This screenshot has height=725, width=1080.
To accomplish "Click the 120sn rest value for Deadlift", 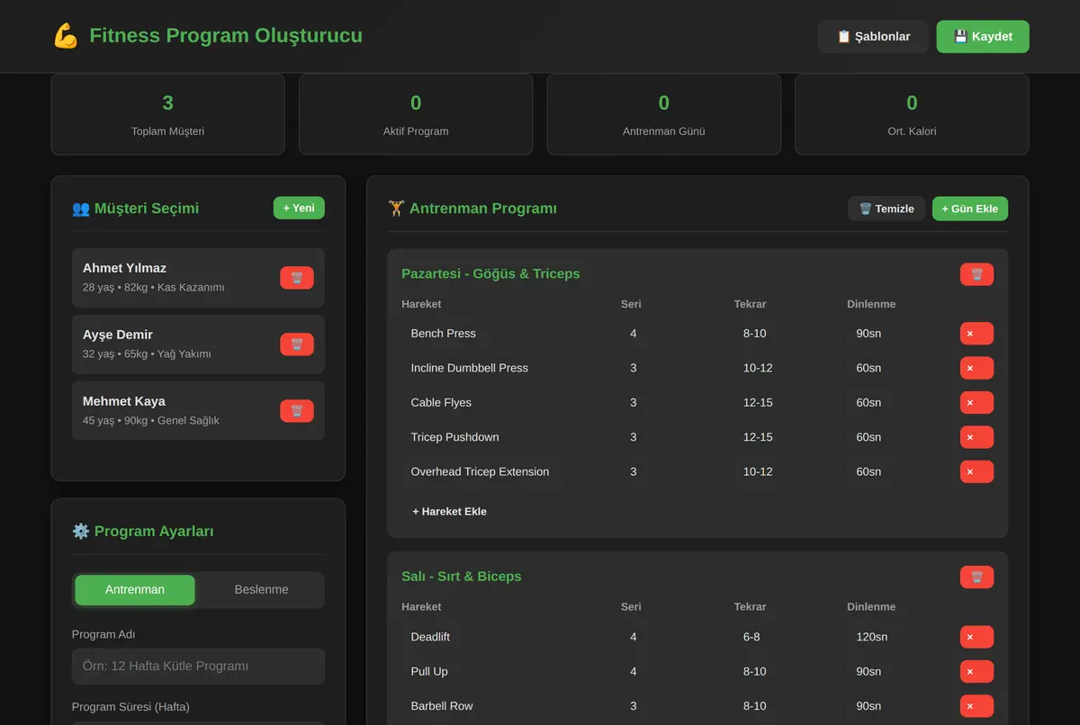I will (871, 637).
